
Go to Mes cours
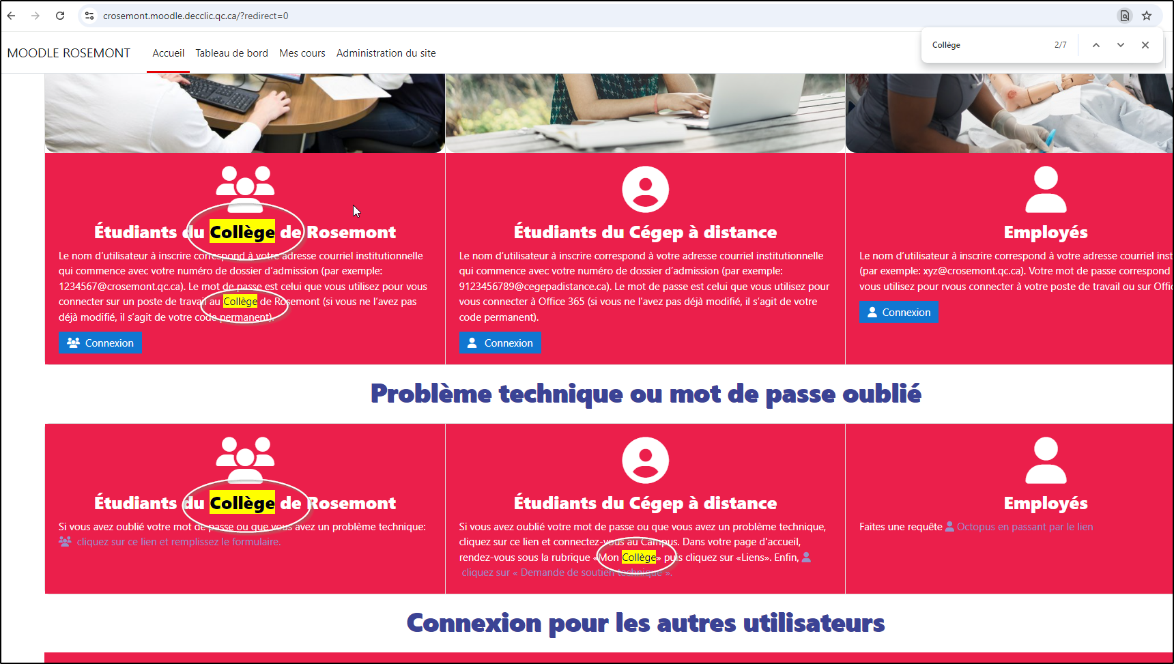(x=302, y=53)
